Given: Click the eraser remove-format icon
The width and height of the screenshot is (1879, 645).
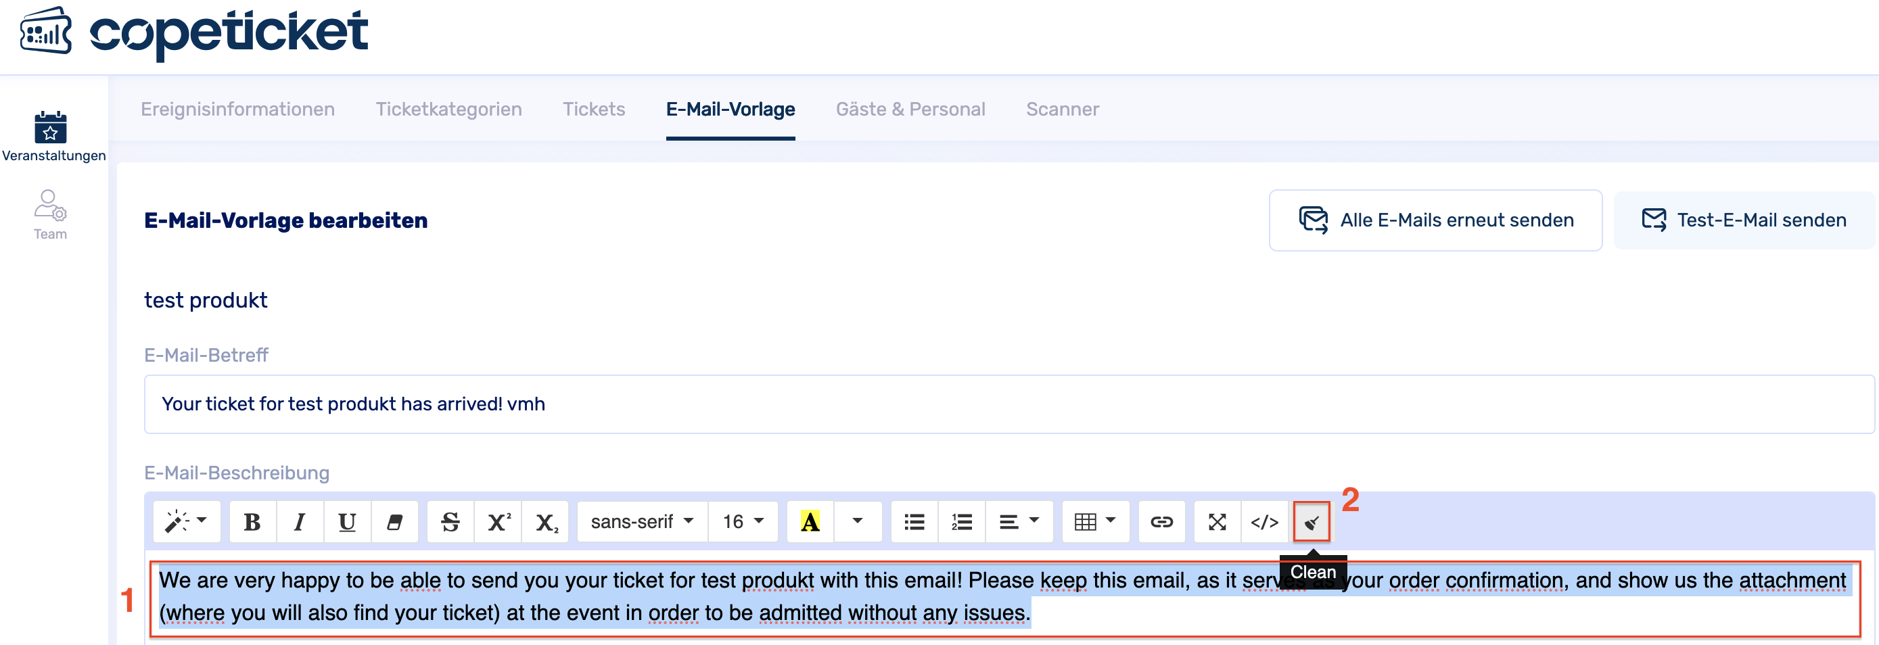Looking at the screenshot, I should coord(394,522).
